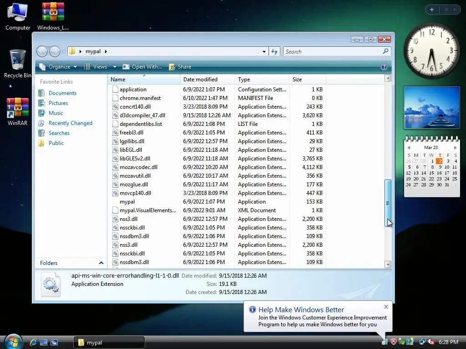The image size is (466, 349).
Task: Select the Recycle Bin icon
Action: pos(17,64)
